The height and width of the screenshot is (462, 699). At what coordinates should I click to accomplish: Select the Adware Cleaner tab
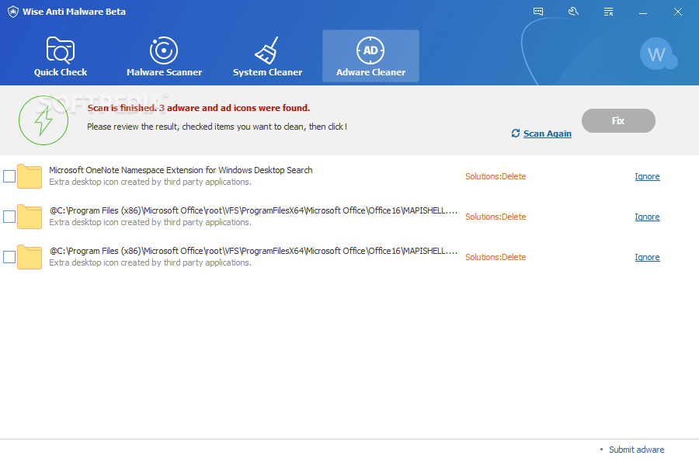(370, 56)
